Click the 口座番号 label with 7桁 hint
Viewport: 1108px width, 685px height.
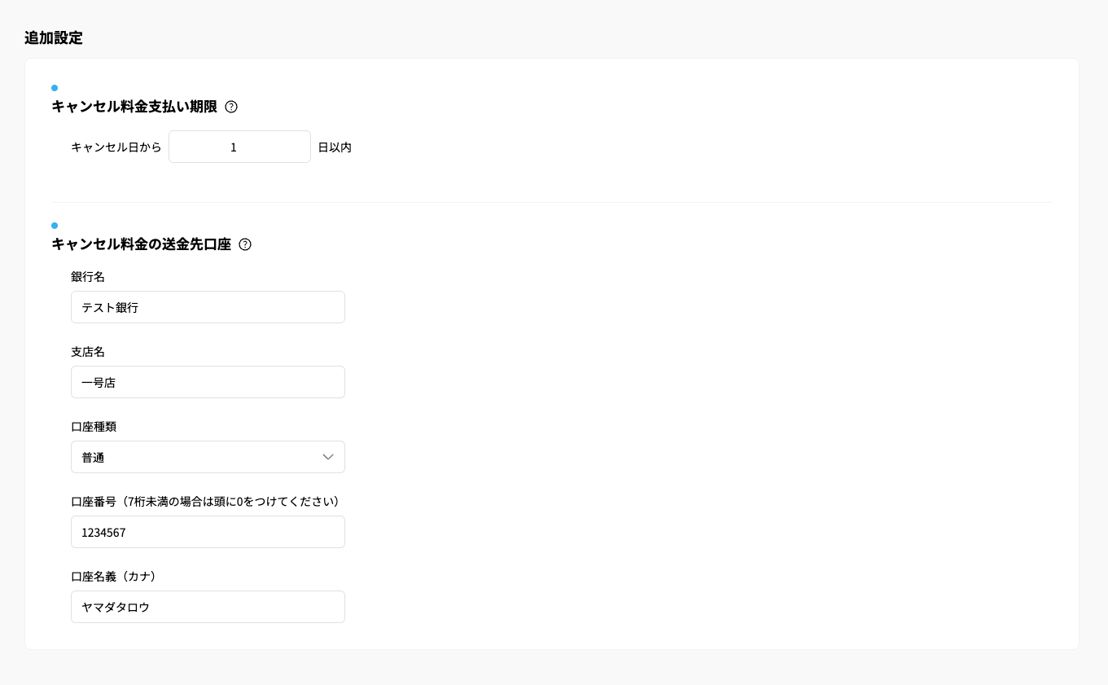pyautogui.click(x=205, y=502)
